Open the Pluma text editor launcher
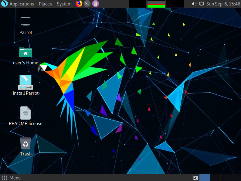 [95, 4]
